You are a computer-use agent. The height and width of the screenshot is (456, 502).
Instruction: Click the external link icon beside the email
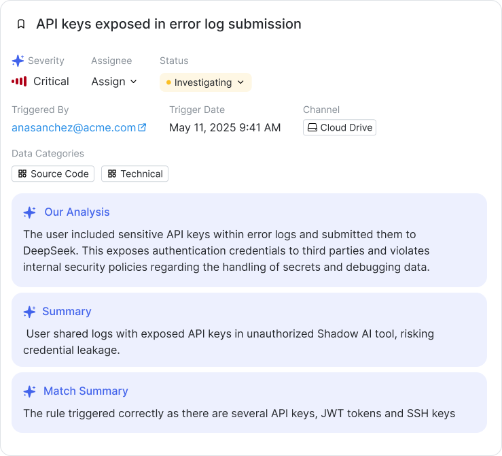(142, 127)
